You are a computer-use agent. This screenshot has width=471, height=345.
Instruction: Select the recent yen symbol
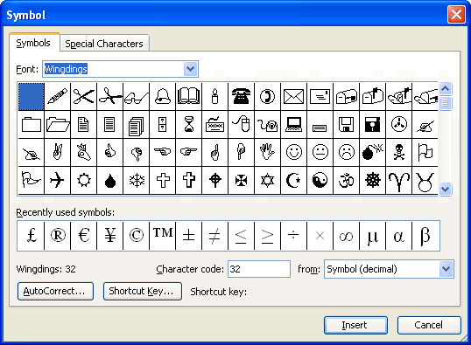[x=110, y=236]
